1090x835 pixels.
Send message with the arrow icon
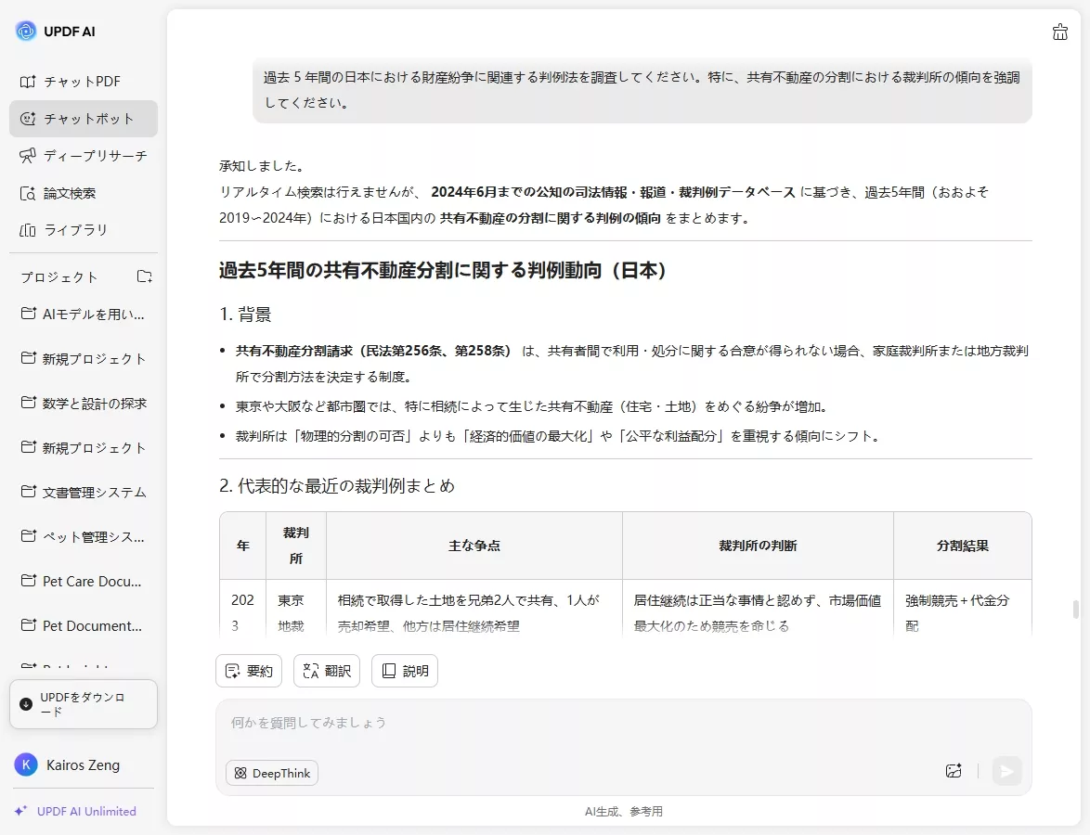(x=1007, y=771)
